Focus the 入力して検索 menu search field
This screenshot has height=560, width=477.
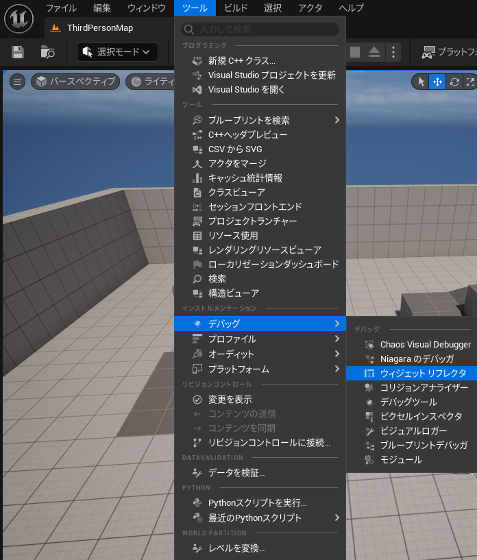[x=260, y=29]
